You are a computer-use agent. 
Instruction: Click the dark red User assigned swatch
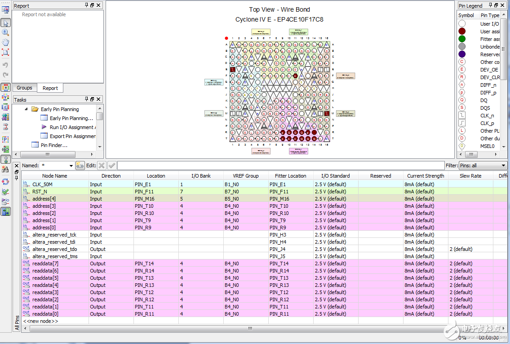[462, 31]
